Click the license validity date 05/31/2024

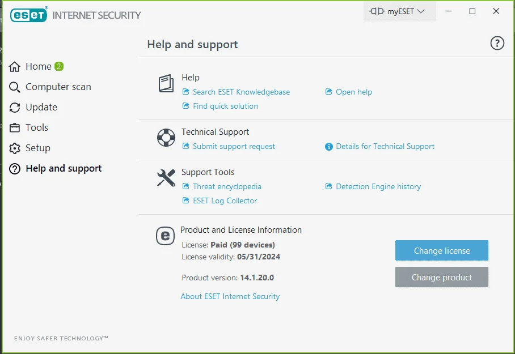point(259,257)
